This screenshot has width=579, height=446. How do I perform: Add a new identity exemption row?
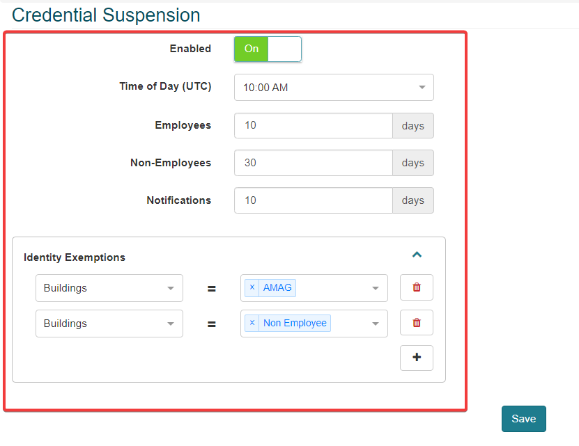click(x=417, y=358)
